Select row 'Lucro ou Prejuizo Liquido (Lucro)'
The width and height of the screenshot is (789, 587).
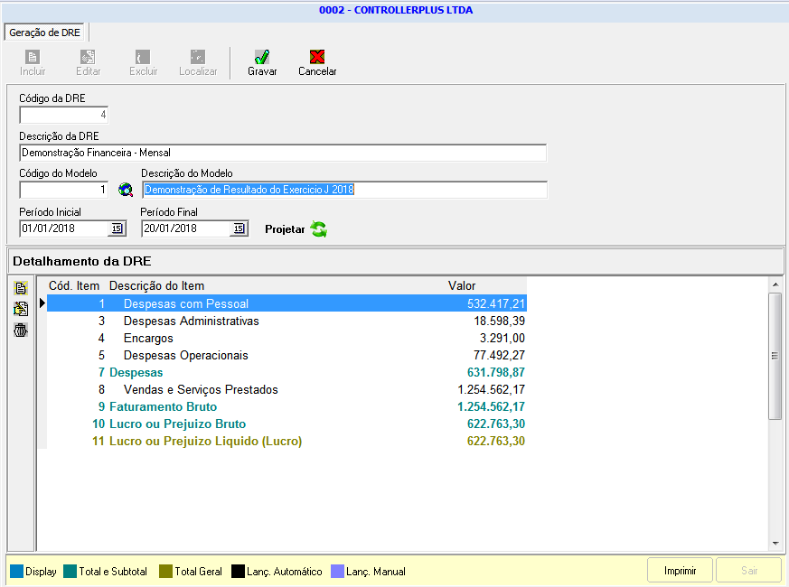(286, 441)
